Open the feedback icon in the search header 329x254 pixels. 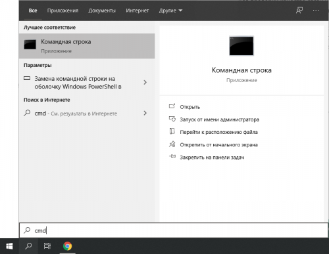coord(299,11)
